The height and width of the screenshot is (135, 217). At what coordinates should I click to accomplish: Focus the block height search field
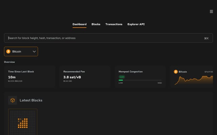pyautogui.click(x=108, y=38)
